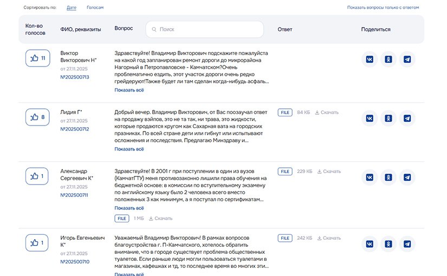Sort questions by Дате
The width and height of the screenshot is (447, 276).
[72, 8]
